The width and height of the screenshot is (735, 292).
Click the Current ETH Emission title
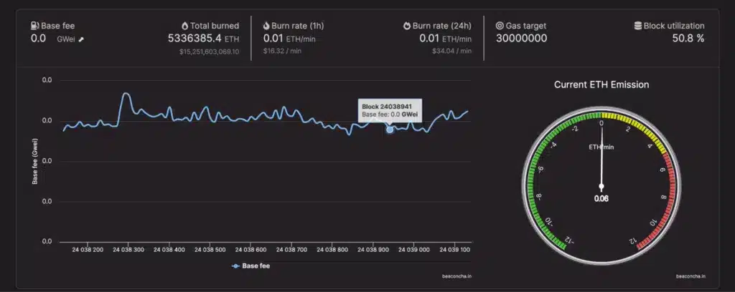[601, 84]
